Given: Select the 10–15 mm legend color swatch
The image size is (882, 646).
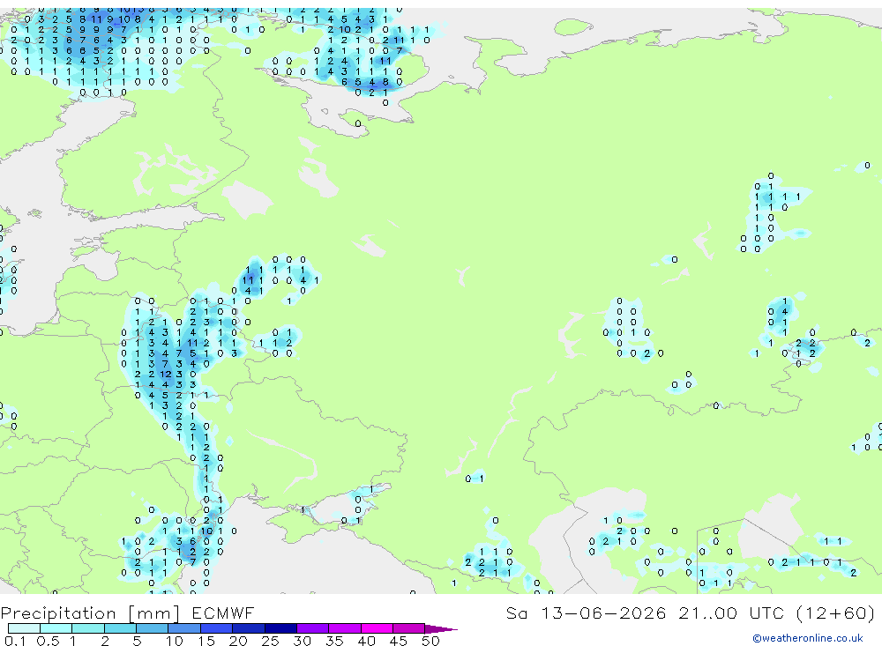Looking at the screenshot, I should point(184,628).
